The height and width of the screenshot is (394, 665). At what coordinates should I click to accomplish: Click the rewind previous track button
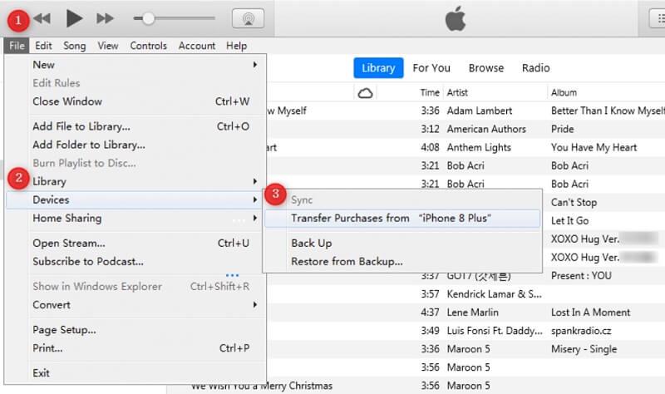(42, 18)
